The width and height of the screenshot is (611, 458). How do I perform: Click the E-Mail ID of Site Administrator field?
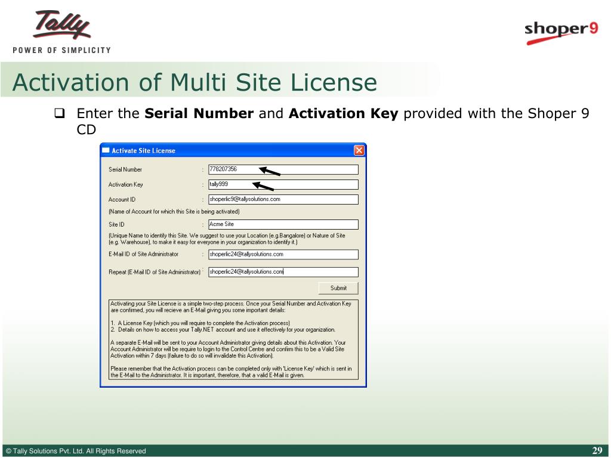click(283, 254)
